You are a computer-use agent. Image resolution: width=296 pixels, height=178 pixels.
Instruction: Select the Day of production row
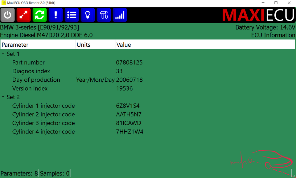[148, 80]
